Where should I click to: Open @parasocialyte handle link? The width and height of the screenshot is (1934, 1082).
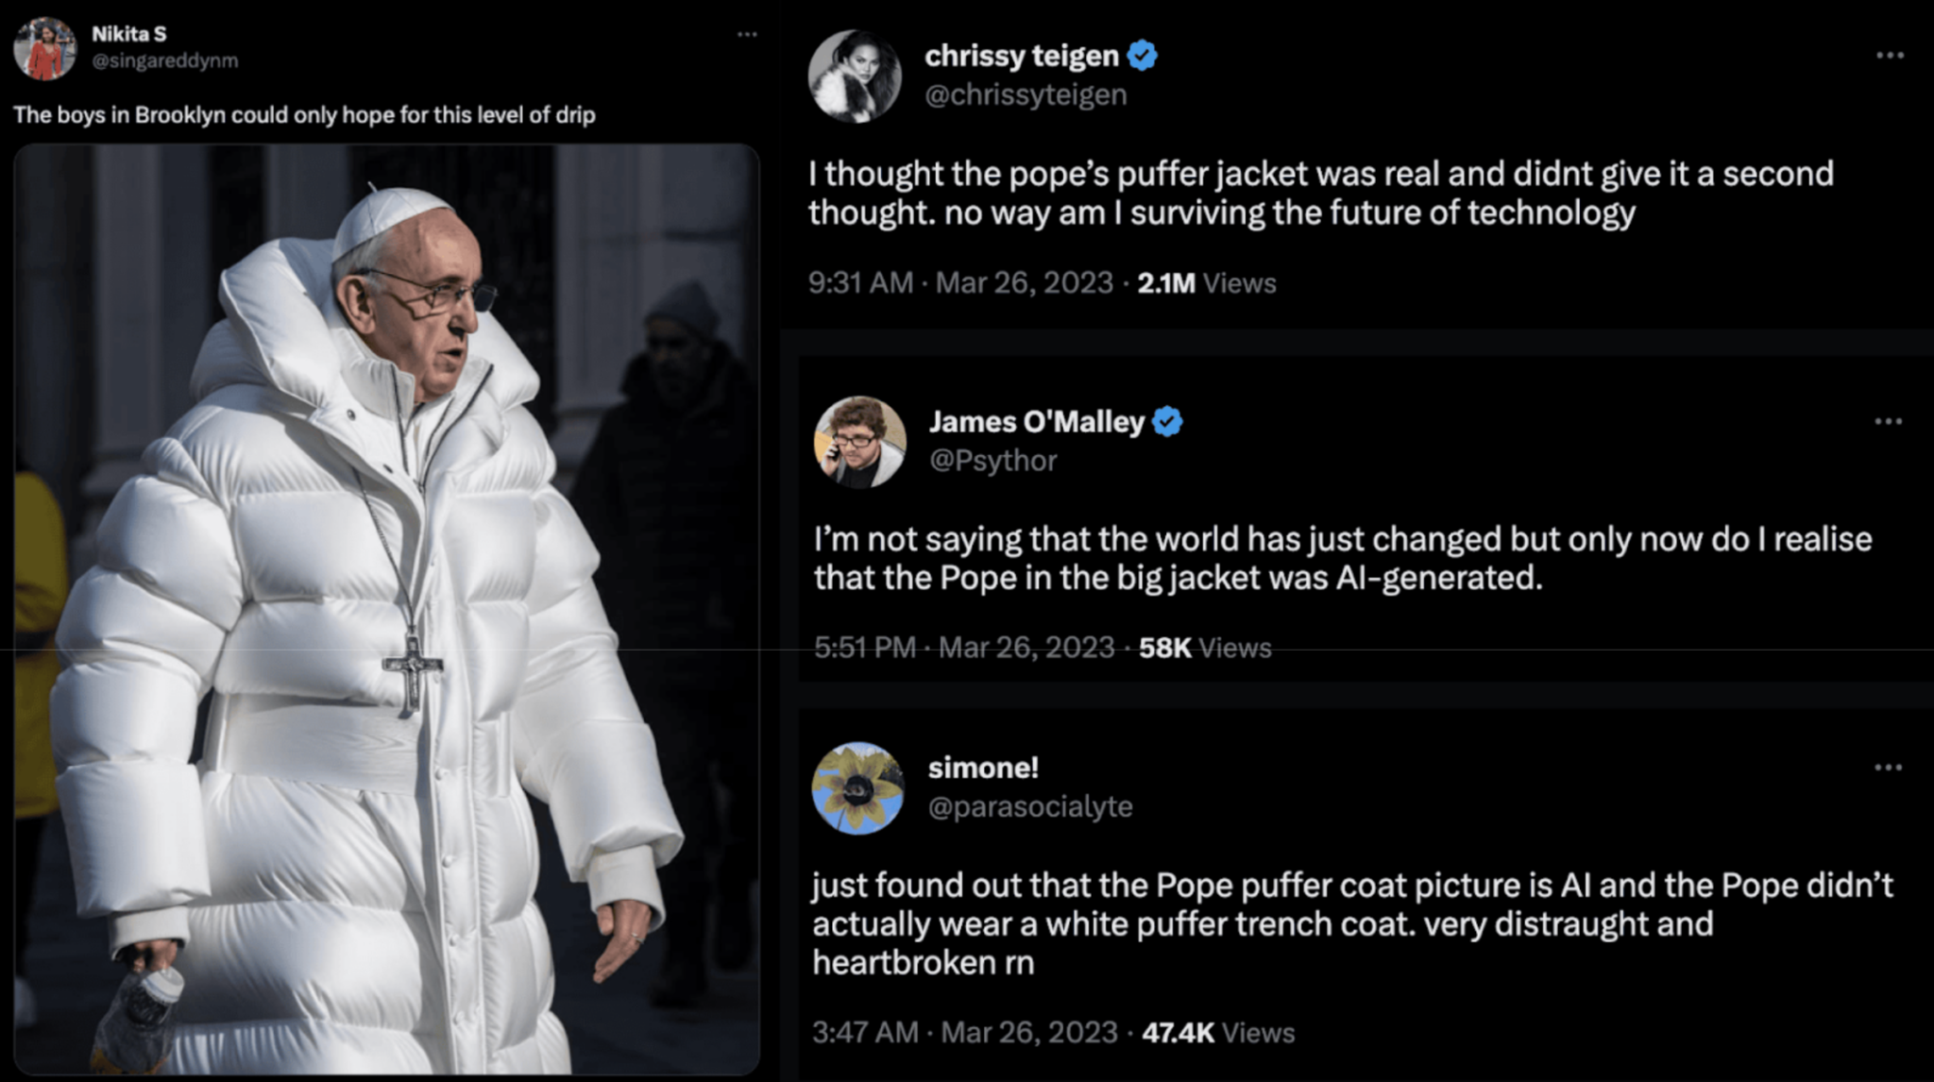[x=1030, y=806]
